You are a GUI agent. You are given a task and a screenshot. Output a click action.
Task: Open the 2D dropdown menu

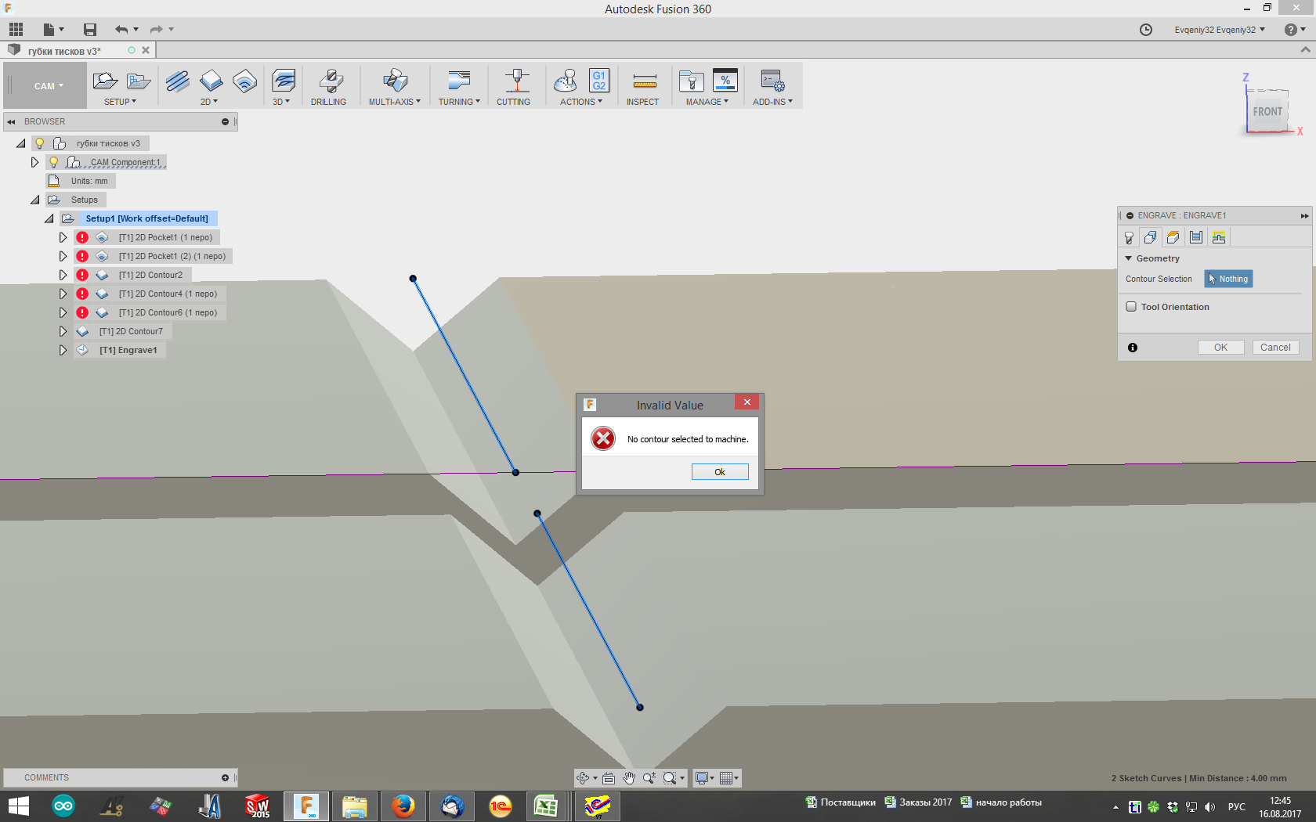[x=209, y=102]
